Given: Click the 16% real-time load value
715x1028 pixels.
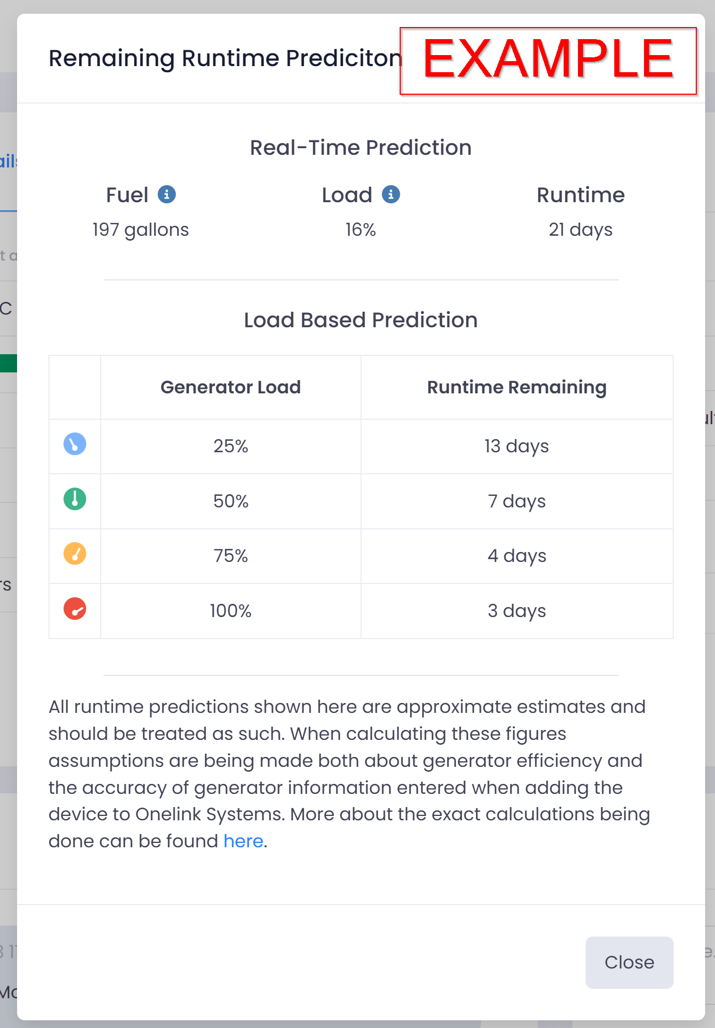Looking at the screenshot, I should coord(361,230).
